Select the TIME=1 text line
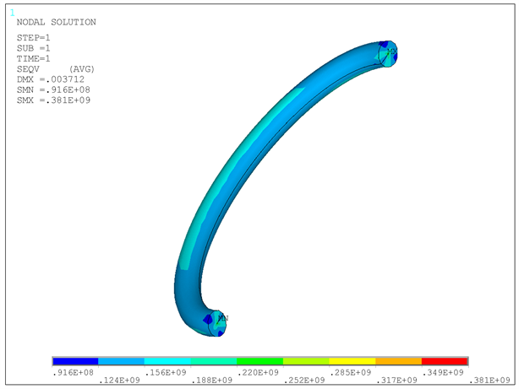 coord(34,59)
